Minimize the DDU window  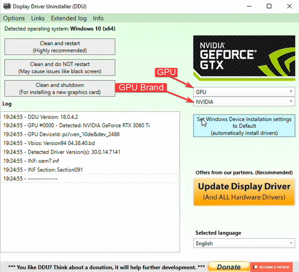pyautogui.click(x=249, y=6)
